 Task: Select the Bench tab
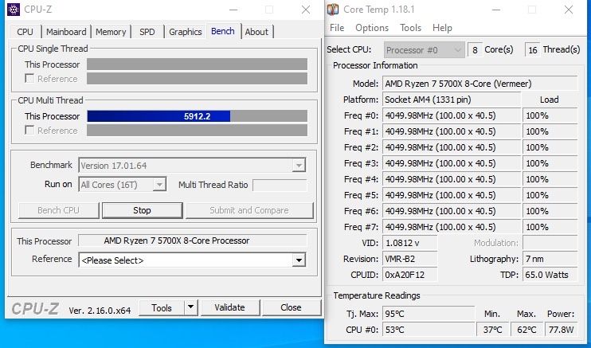pyautogui.click(x=223, y=31)
